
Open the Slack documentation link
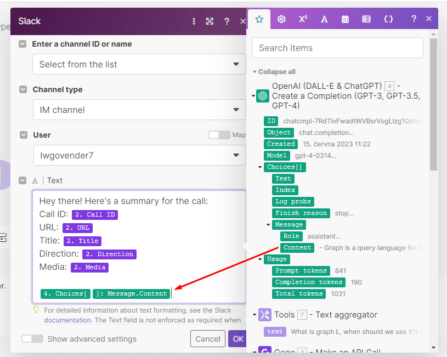tap(67, 320)
